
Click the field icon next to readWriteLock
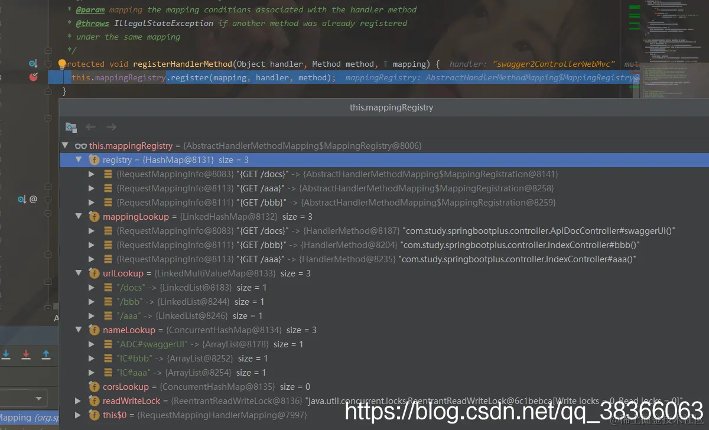click(94, 401)
